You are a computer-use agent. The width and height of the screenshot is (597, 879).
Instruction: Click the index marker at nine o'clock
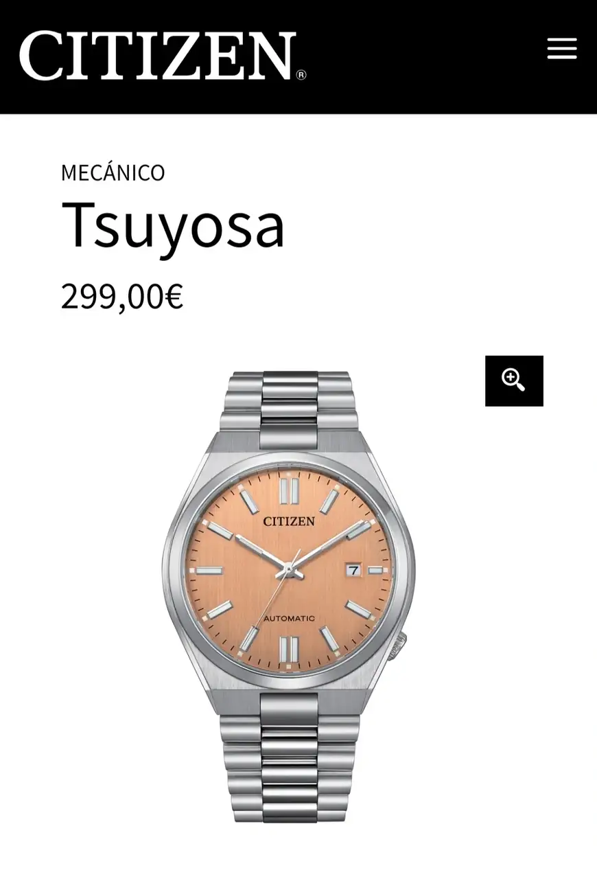(x=210, y=571)
